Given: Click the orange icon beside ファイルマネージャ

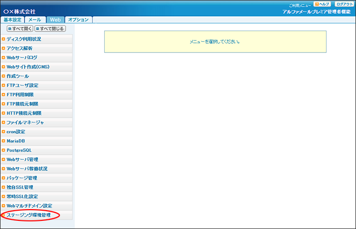Looking at the screenshot, I should coord(4,123).
